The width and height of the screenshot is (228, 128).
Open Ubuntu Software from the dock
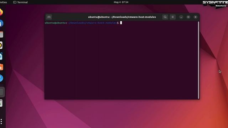tap(1, 67)
